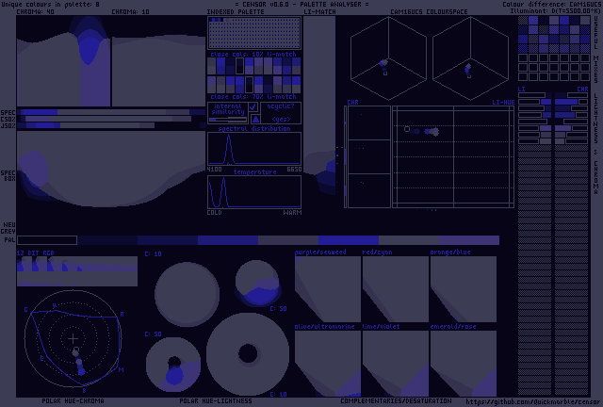603x407 pixels.
Task: Open the emerald/rose complementaries panel
Action: point(463,363)
